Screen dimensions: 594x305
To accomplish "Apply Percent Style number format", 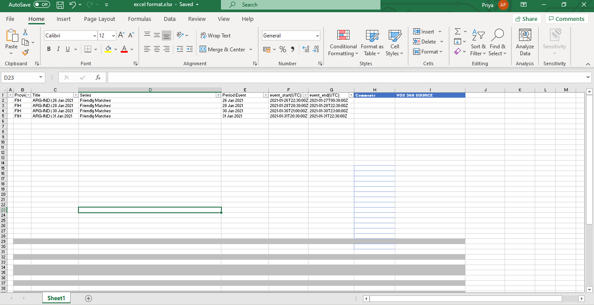I will pyautogui.click(x=282, y=49).
